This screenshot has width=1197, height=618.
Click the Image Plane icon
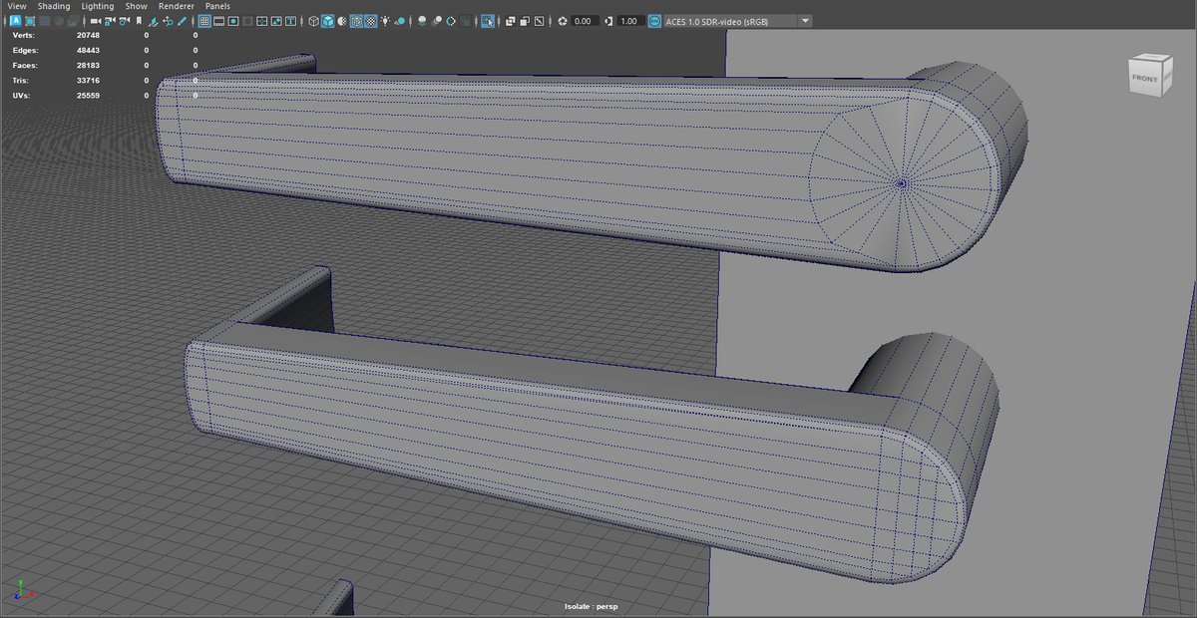click(x=153, y=21)
